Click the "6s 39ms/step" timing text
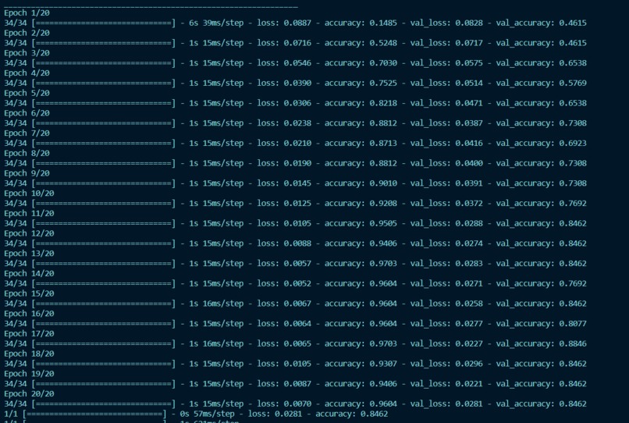Screen dimensions: 629x423 click(216, 23)
